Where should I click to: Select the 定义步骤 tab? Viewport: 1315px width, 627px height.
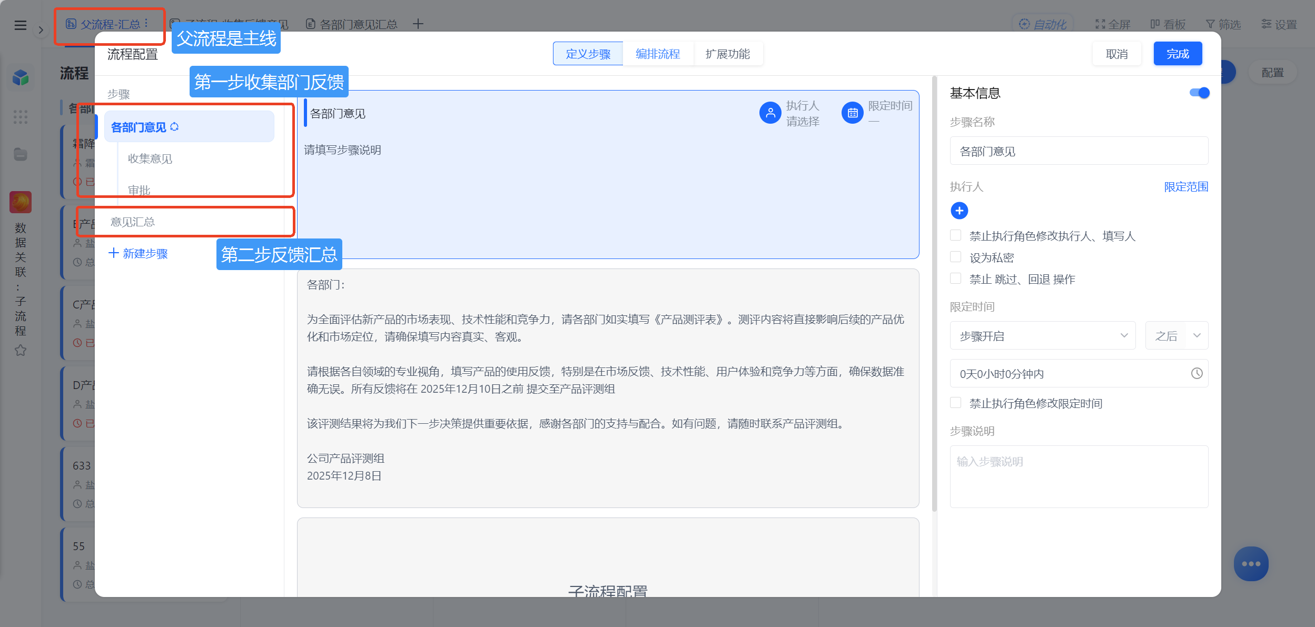588,54
